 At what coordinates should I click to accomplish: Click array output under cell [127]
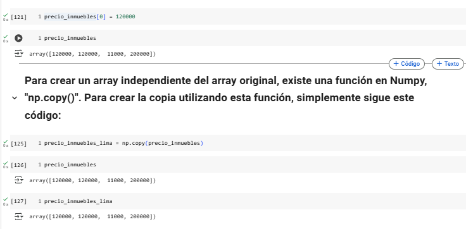(x=92, y=217)
